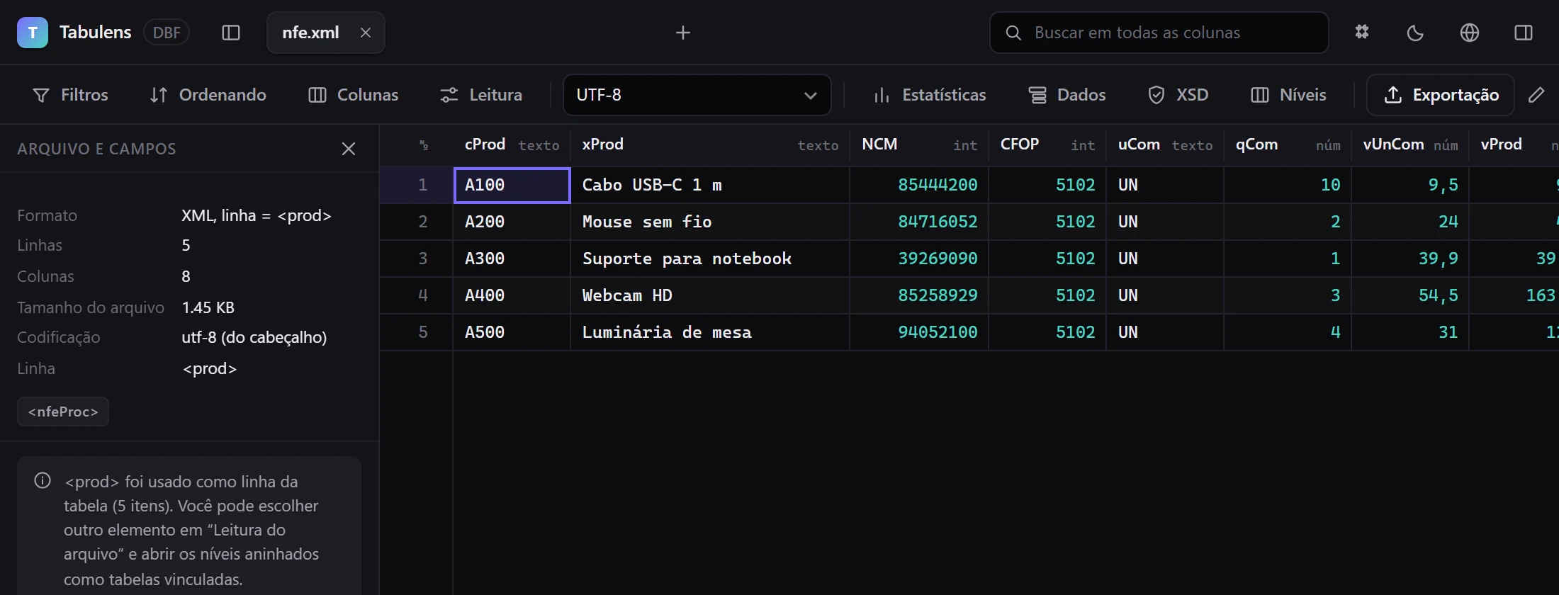Sort by the NCM column header
Image resolution: width=1559 pixels, height=595 pixels.
919,145
